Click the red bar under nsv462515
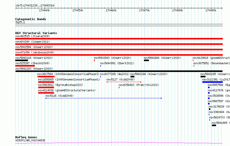230x146 pixels. tap(119, 39)
